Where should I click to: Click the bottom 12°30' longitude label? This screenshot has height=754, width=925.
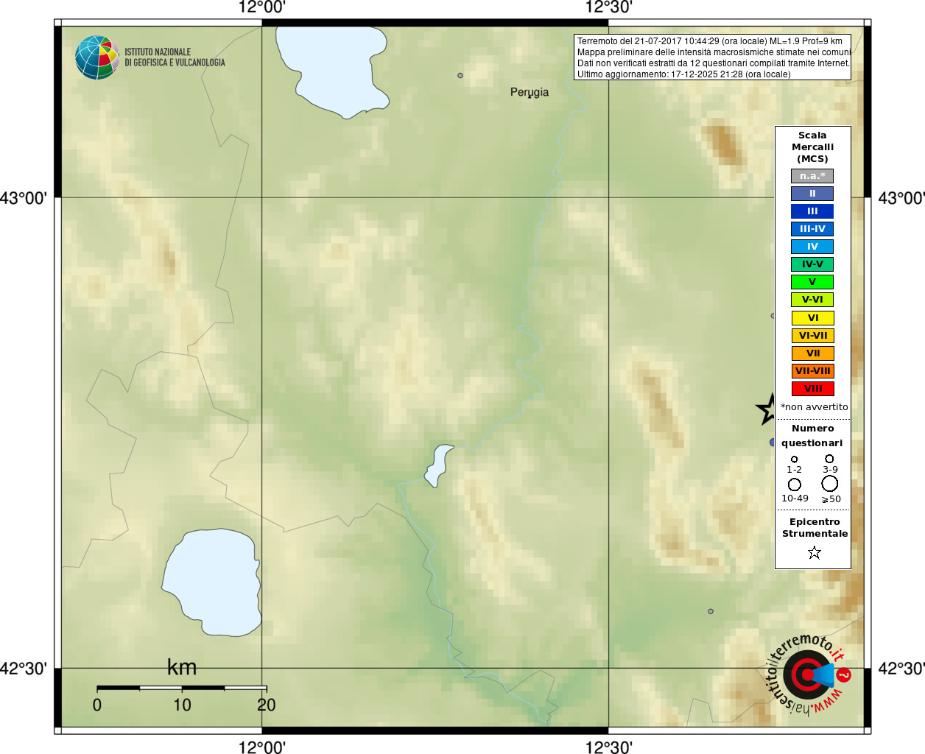click(608, 747)
